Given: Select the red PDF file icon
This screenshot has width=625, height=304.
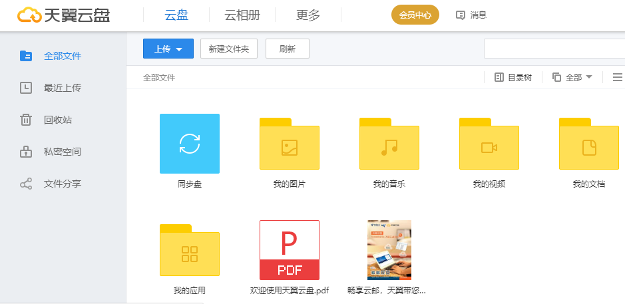Looking at the screenshot, I should [x=290, y=250].
